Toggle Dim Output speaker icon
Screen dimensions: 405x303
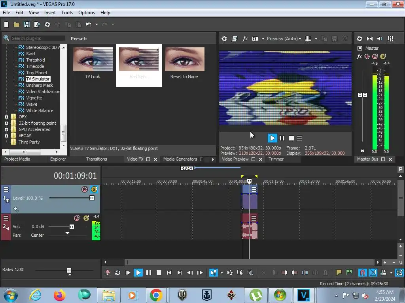[380, 39]
